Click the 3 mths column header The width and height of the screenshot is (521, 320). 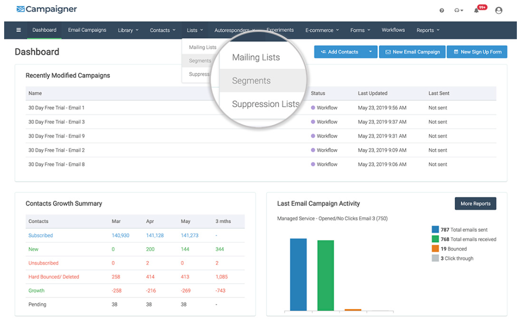223,221
